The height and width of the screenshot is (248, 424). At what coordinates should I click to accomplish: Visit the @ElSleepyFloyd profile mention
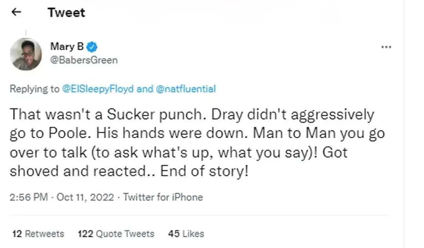(x=98, y=89)
